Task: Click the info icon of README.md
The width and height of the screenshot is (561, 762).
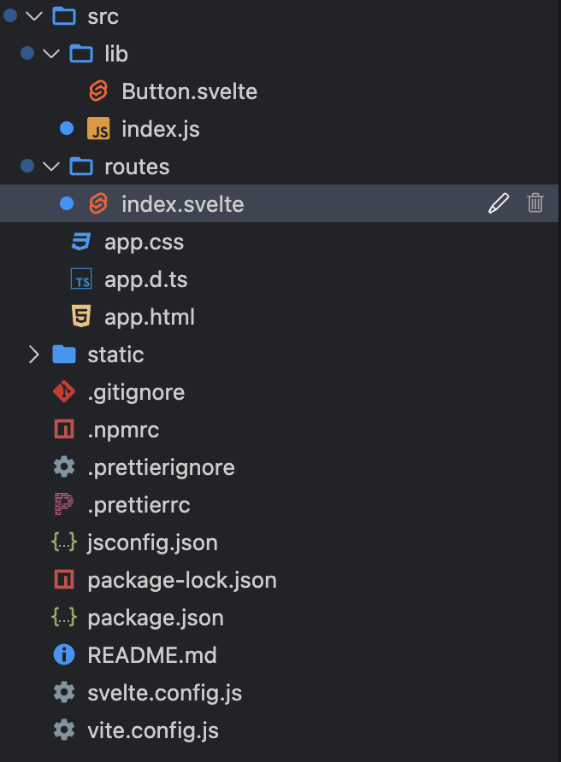Action: (x=64, y=655)
